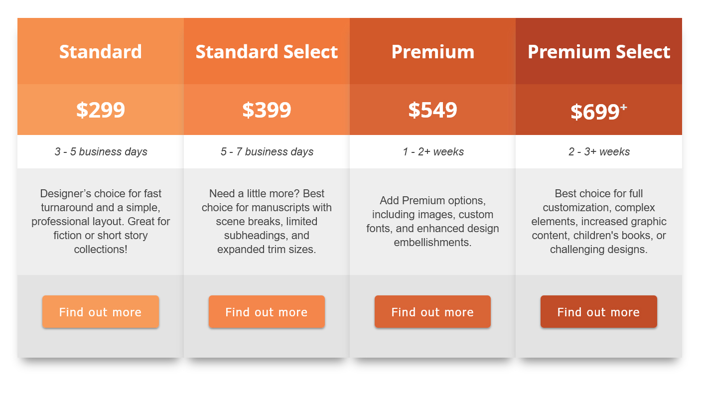Select the Standard plan header
The image size is (703, 398).
[101, 52]
